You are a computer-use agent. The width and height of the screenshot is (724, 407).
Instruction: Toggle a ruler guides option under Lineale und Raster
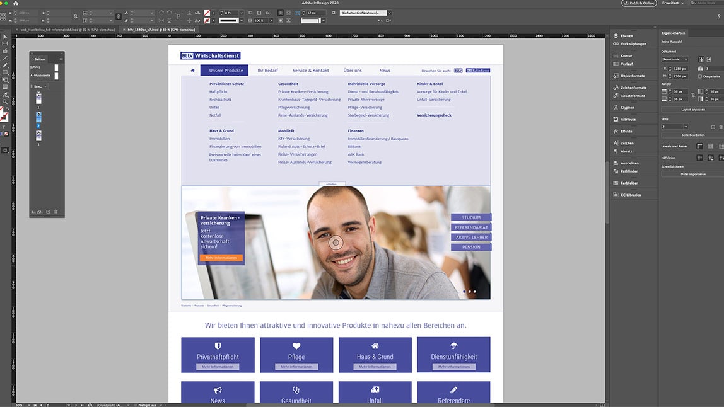click(700, 145)
